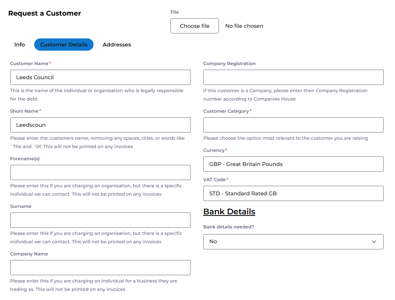This screenshot has width=395, height=300.
Task: Click the 'legally responsible for the debt' help text
Action: point(97,95)
